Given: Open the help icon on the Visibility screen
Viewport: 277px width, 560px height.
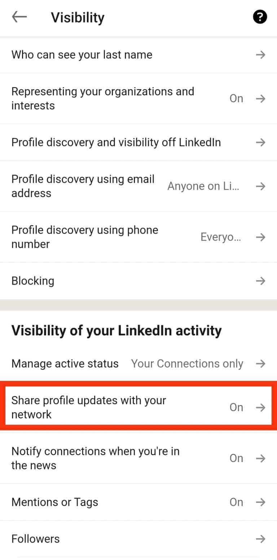Looking at the screenshot, I should [x=260, y=17].
